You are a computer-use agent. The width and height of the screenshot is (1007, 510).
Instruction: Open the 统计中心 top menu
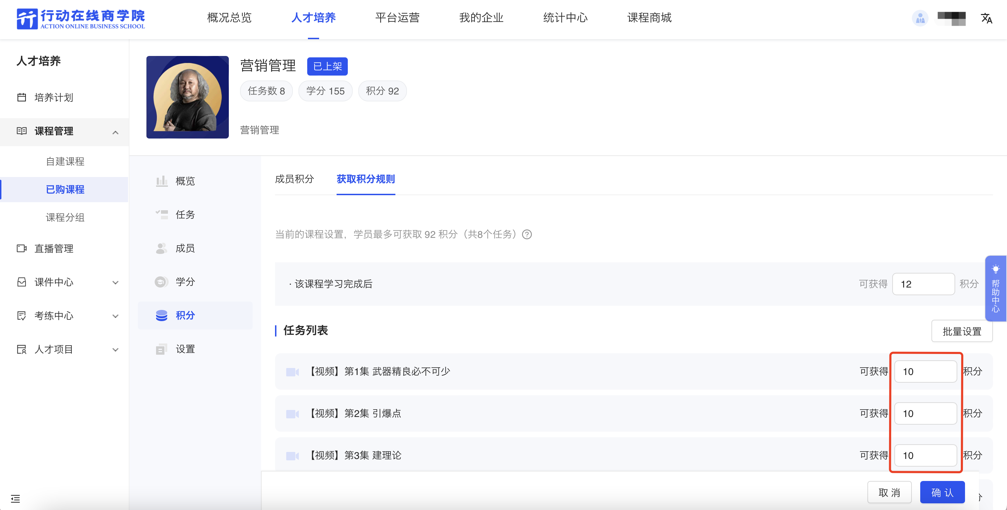[565, 17]
